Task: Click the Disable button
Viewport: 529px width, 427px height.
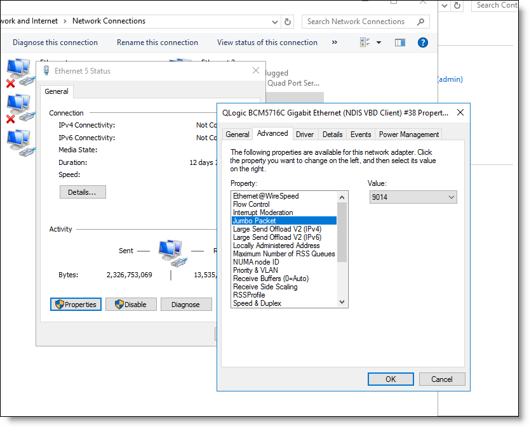Action: pyautogui.click(x=131, y=305)
